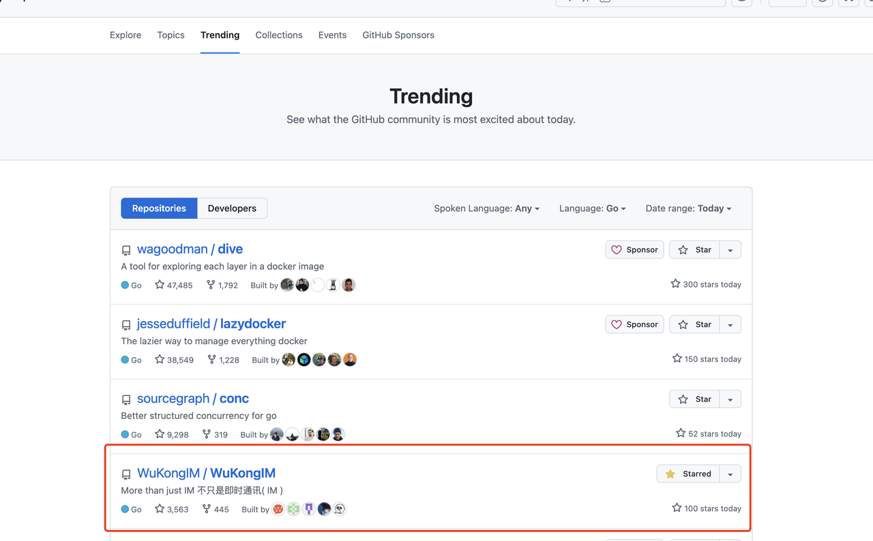This screenshot has height=541, width=873.
Task: Click first contributor avatar of dive
Action: (x=287, y=285)
